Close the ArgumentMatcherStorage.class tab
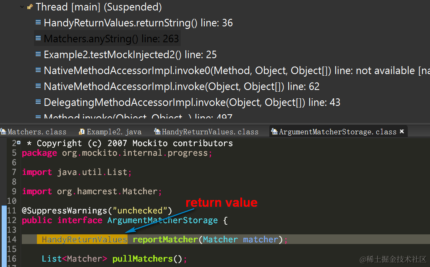The height and width of the screenshot is (267, 430). coord(402,131)
